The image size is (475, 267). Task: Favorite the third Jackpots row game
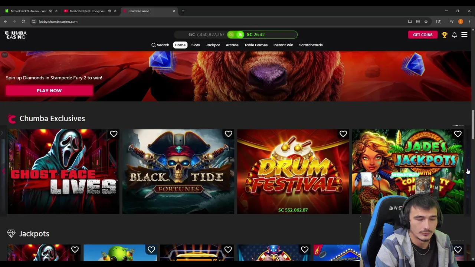point(228,250)
